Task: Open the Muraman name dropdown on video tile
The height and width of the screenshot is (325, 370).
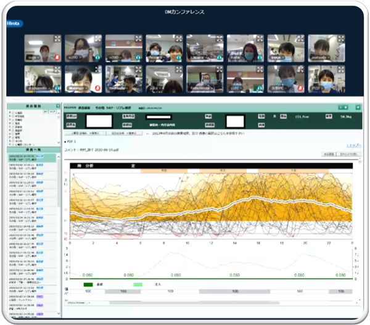Action: coord(86,88)
